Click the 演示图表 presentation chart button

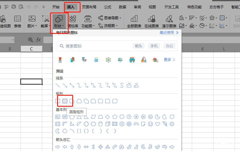[169, 22]
